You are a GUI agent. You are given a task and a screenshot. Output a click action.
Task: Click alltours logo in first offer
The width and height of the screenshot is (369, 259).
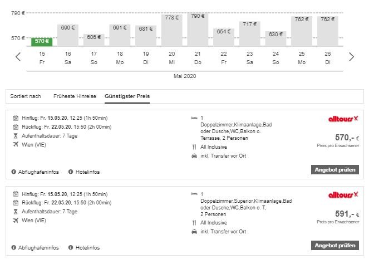tap(343, 119)
